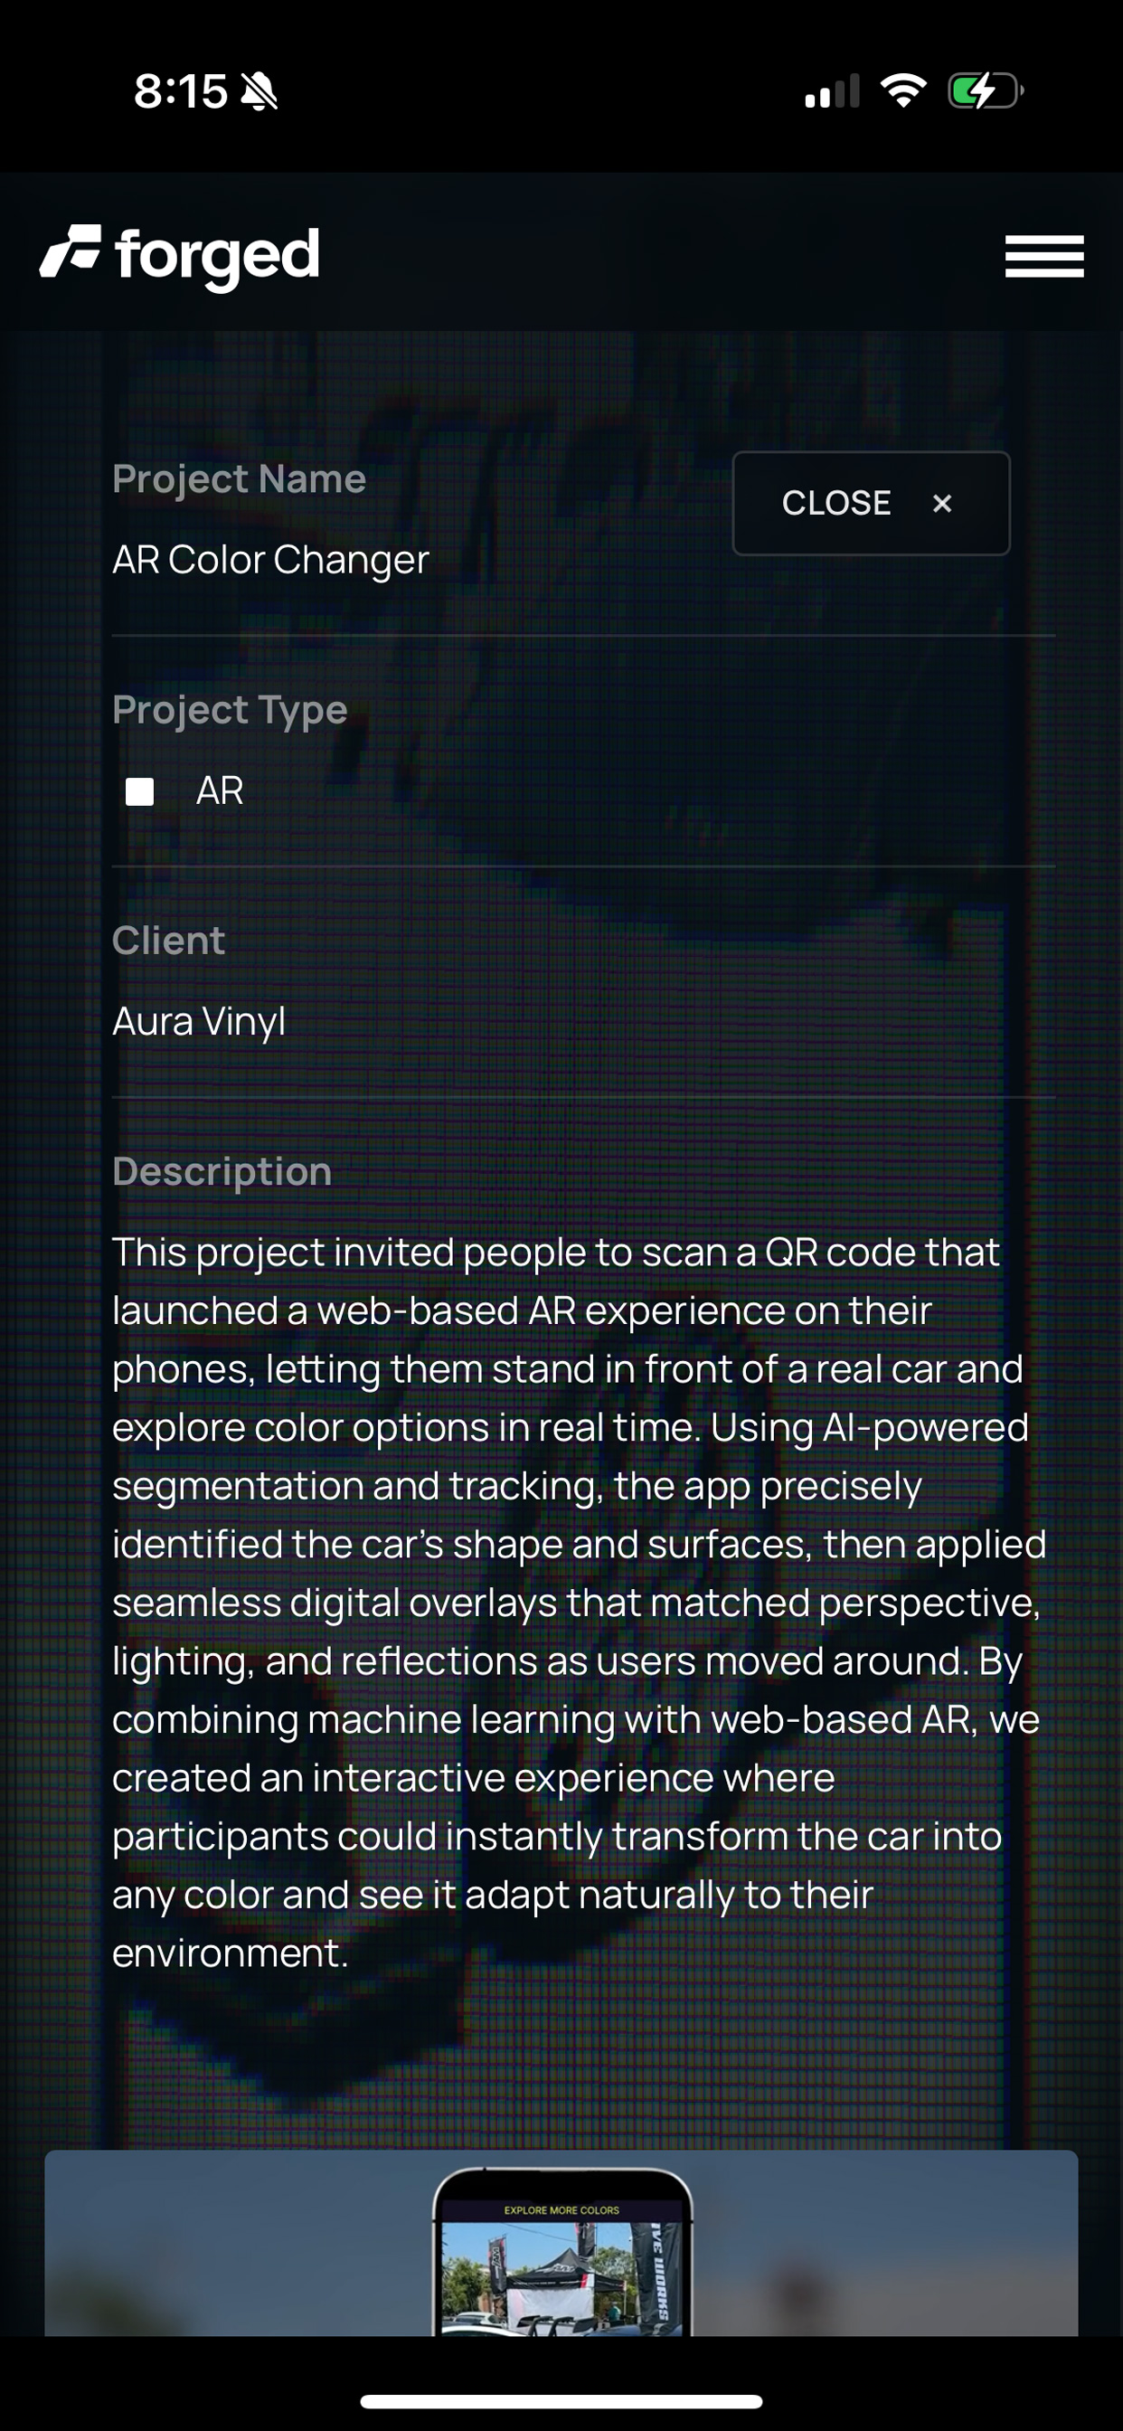The height and width of the screenshot is (2431, 1123).
Task: Tap the 8:15 clock in status bar
Action: 180,91
